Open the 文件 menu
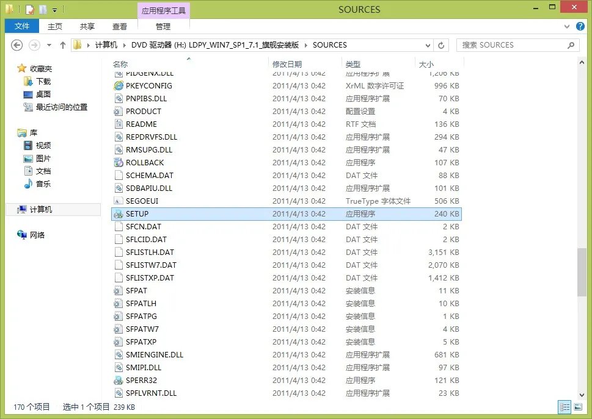This screenshot has width=592, height=419. tap(22, 26)
